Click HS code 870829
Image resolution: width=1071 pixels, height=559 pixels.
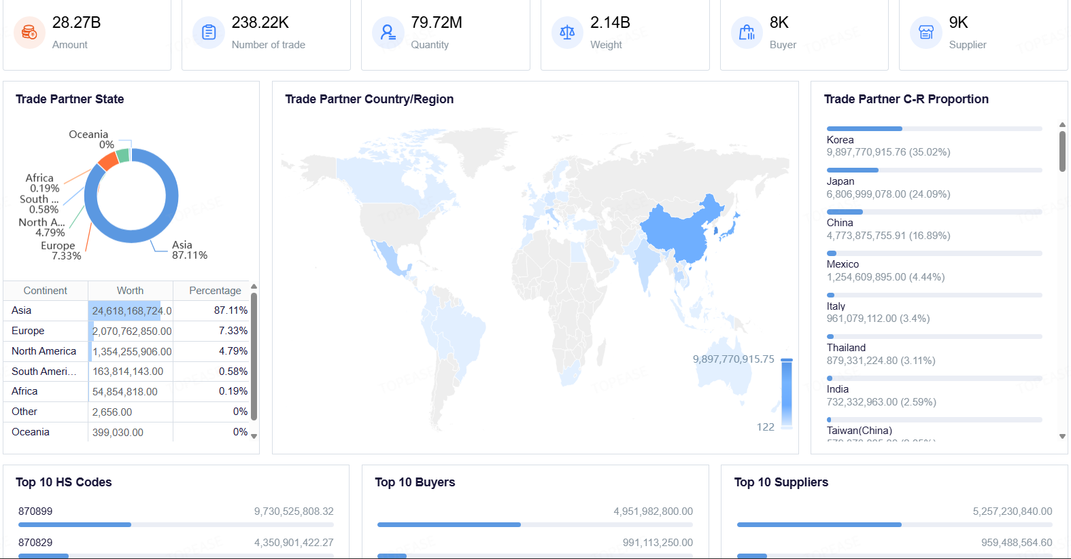click(x=35, y=543)
